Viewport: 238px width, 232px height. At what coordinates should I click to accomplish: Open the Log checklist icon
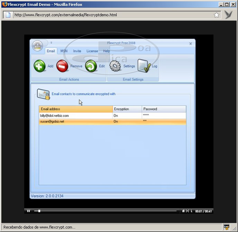(144, 66)
